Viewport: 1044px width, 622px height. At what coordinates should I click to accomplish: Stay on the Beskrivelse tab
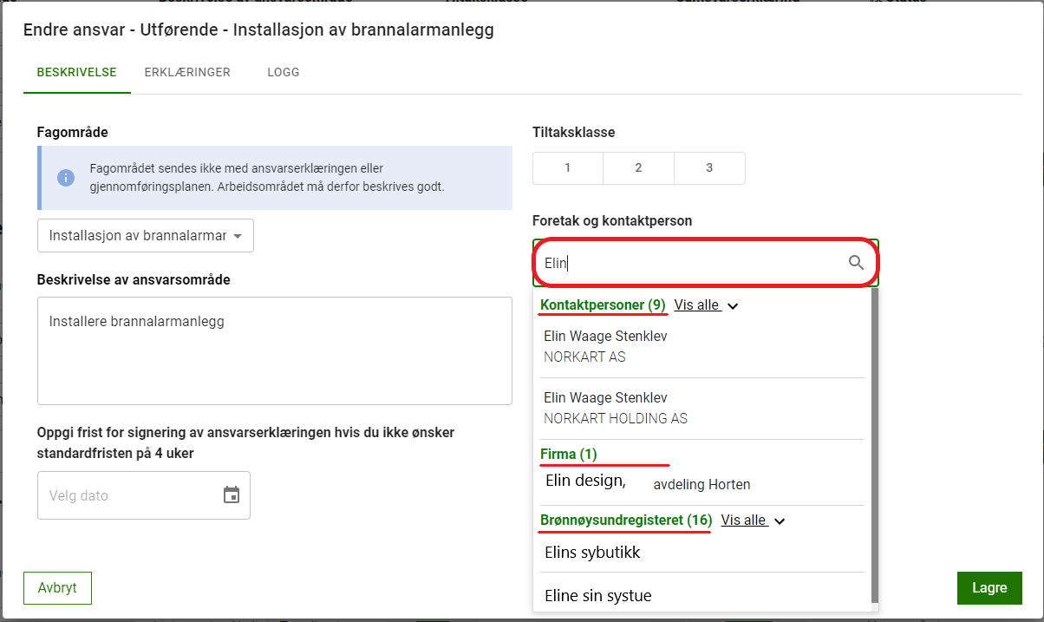click(x=76, y=73)
